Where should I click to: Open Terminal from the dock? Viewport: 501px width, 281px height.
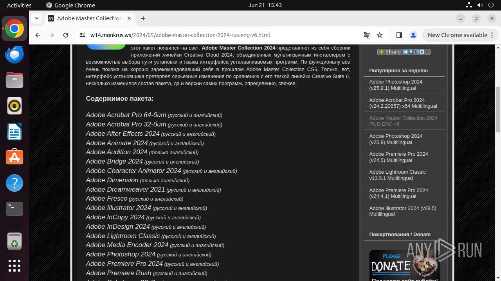coord(14,209)
